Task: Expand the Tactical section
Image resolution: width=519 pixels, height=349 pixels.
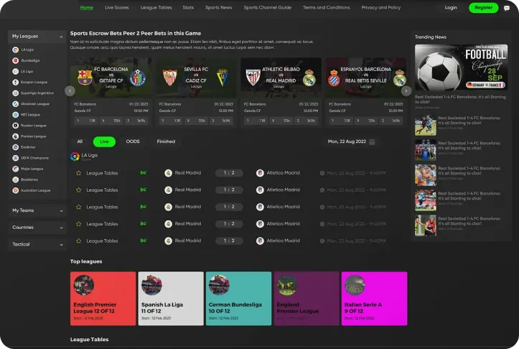Action: (x=61, y=245)
